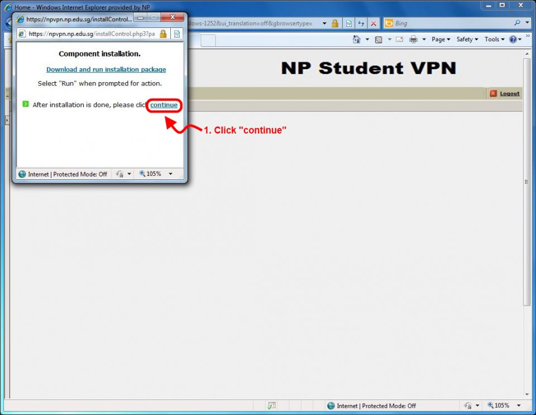Click the red Stop icon in address bar
The height and width of the screenshot is (415, 536).
(374, 23)
